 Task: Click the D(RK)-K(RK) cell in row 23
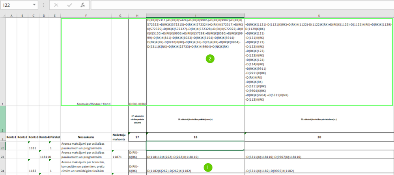(x=137, y=155)
